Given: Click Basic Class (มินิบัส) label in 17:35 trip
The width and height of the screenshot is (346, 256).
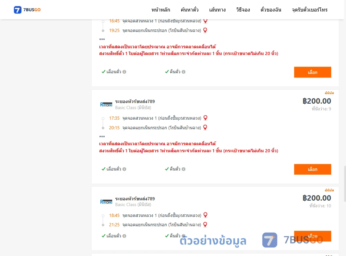Looking at the screenshot, I should (133, 108).
